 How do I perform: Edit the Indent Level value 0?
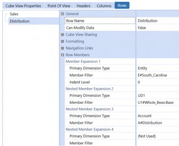pos(158,82)
